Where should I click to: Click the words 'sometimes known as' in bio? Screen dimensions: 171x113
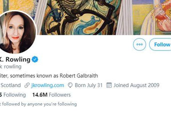38,76
